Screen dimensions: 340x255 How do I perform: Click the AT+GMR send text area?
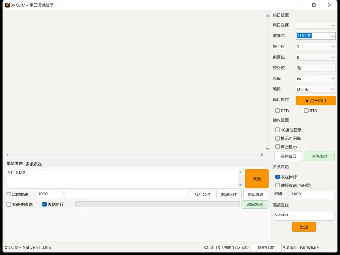(x=122, y=178)
